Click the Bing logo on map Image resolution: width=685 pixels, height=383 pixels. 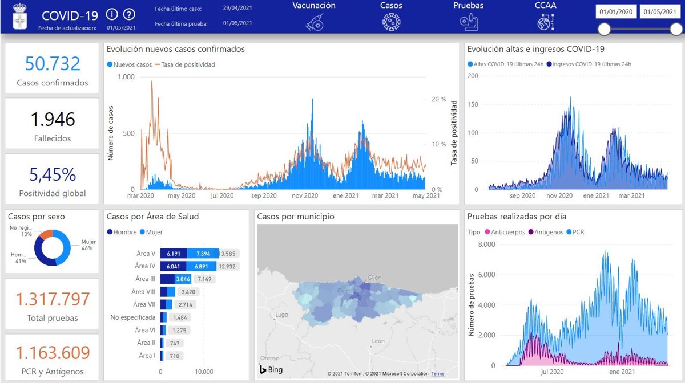pos(271,370)
